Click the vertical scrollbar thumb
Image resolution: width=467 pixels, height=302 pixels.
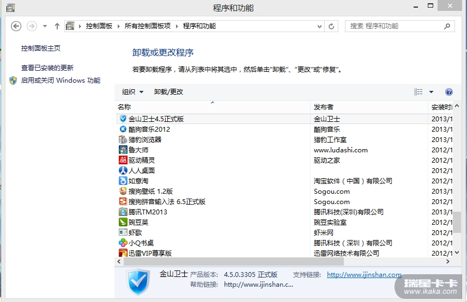click(x=457, y=222)
